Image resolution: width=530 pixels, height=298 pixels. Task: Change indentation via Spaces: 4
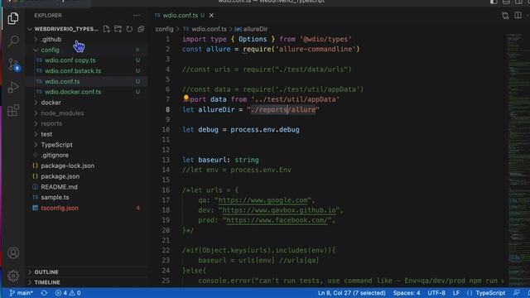407,293
